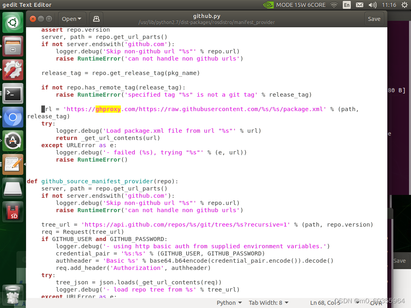Click the tree_json = json.loads line
This screenshot has height=308, width=411.
(138, 282)
